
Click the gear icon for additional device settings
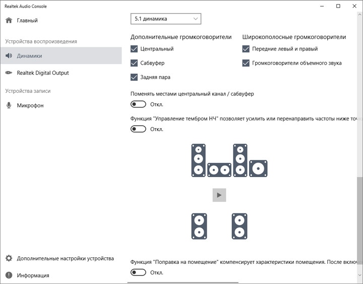[9, 258]
